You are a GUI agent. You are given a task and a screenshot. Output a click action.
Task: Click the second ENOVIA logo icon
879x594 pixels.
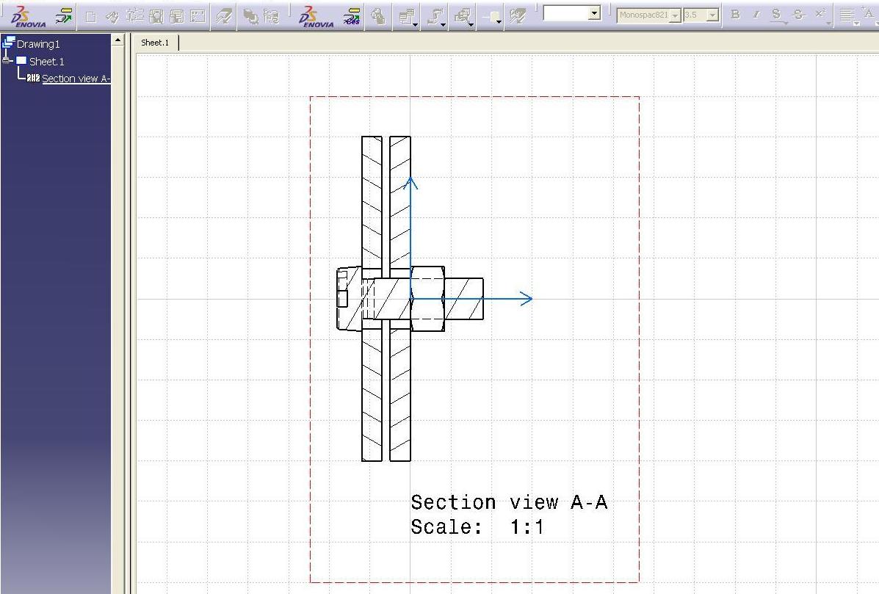pos(316,17)
